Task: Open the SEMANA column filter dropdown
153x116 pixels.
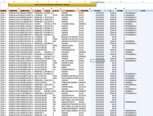Action: [7, 11]
